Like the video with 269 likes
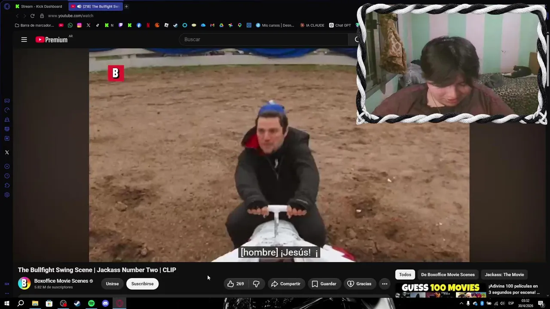550x309 pixels. (235, 284)
